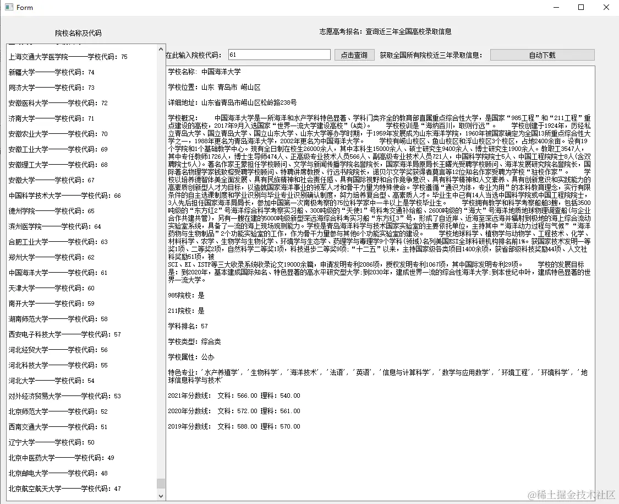Click the 点击查询 query button
619x504 pixels.
[354, 55]
